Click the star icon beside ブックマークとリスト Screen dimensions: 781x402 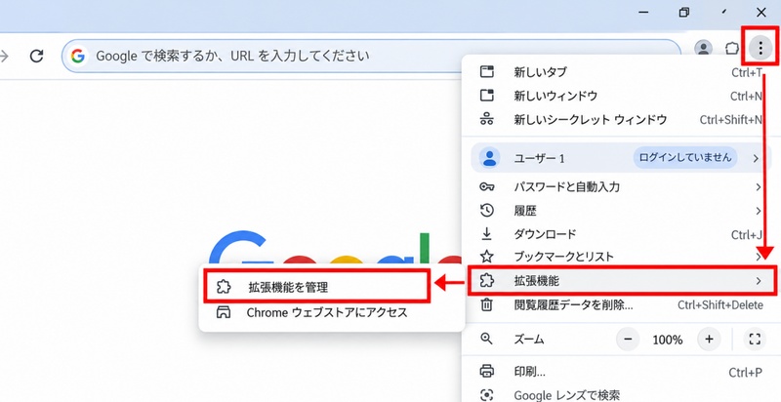[x=486, y=257]
